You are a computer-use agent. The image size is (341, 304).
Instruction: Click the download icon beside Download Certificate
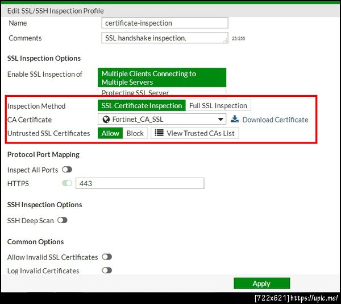pyautogui.click(x=235, y=119)
